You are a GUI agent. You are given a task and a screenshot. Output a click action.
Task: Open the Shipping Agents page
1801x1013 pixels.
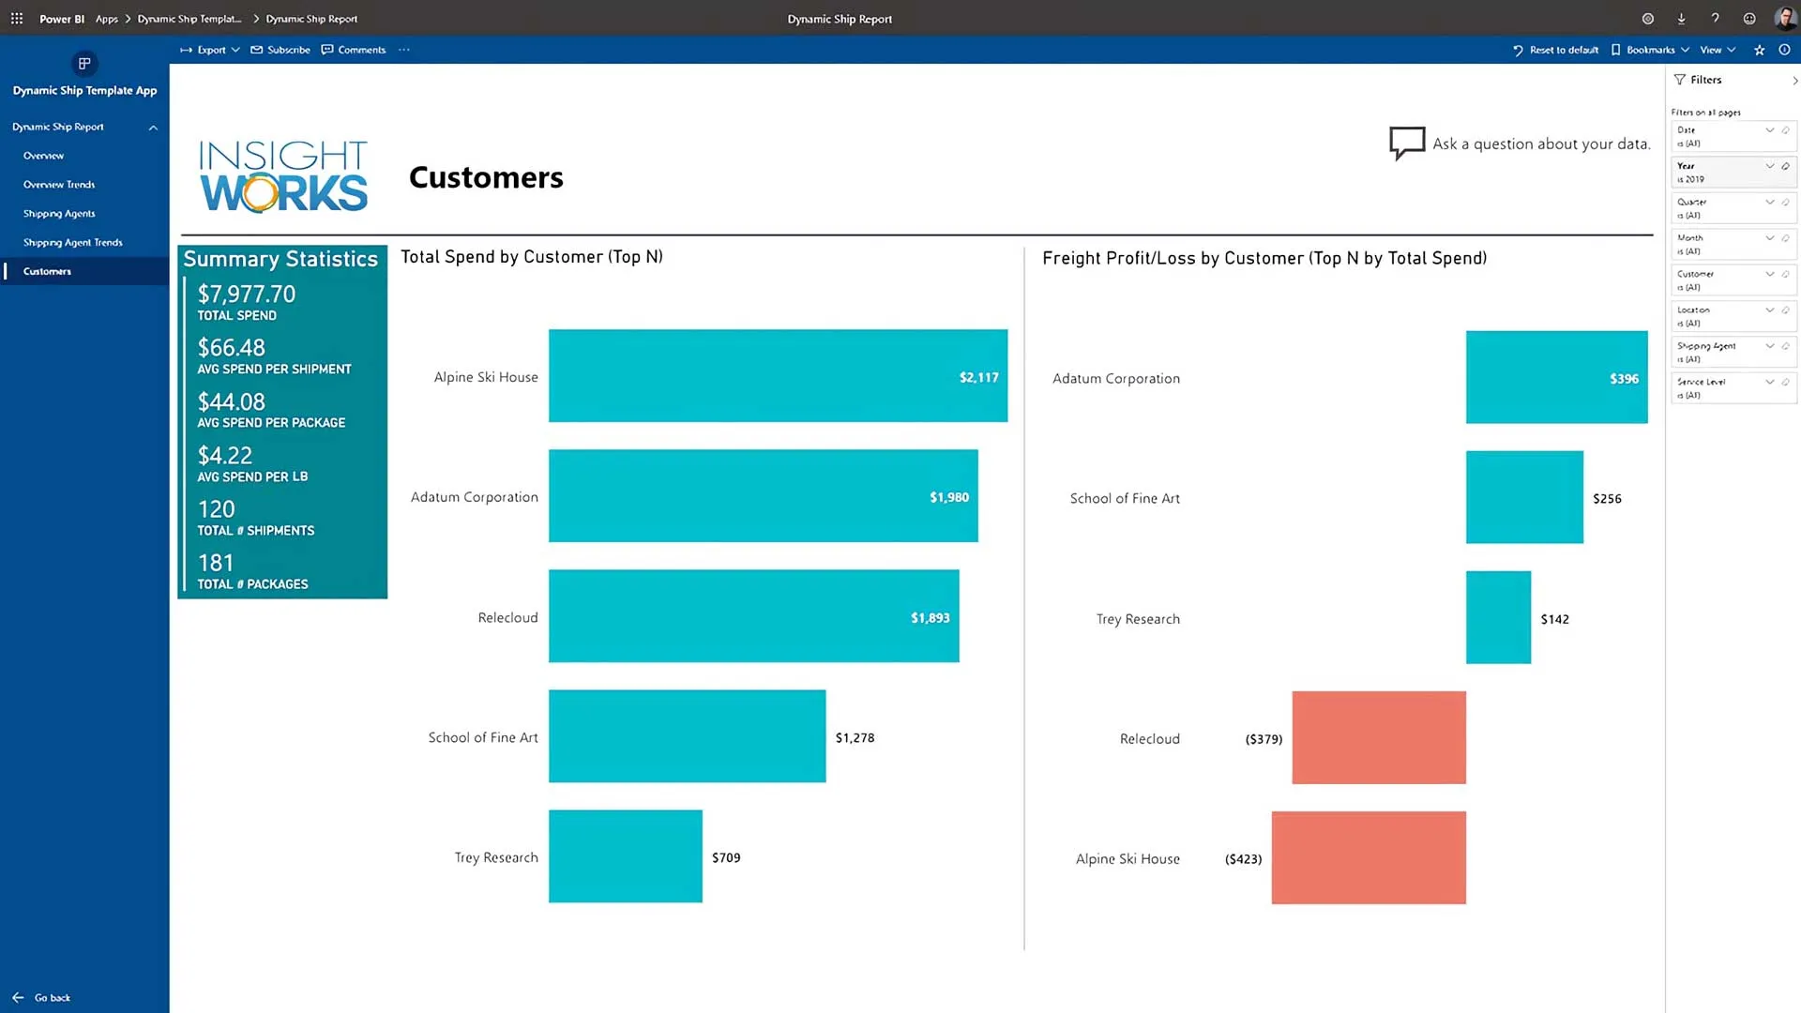tap(59, 214)
